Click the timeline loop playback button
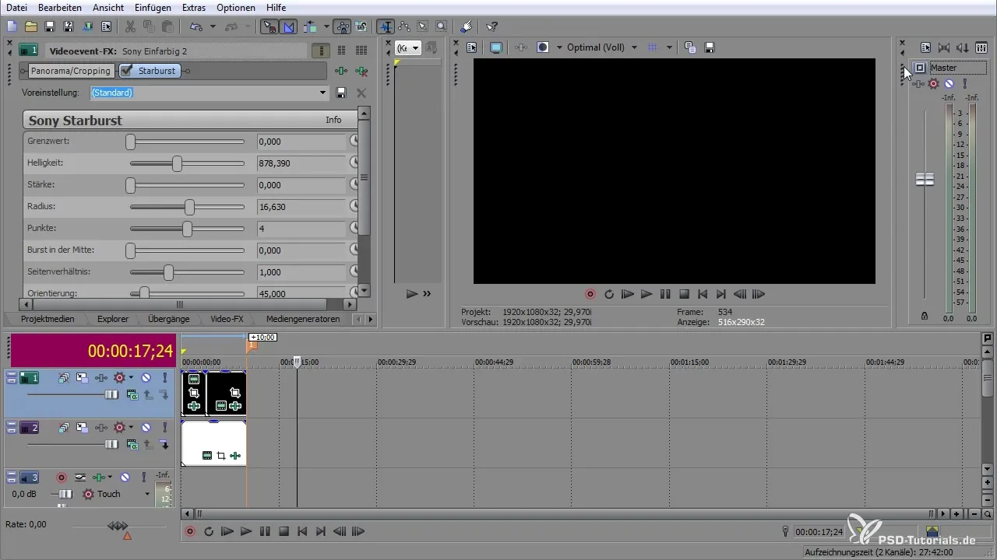This screenshot has width=997, height=560. click(208, 532)
